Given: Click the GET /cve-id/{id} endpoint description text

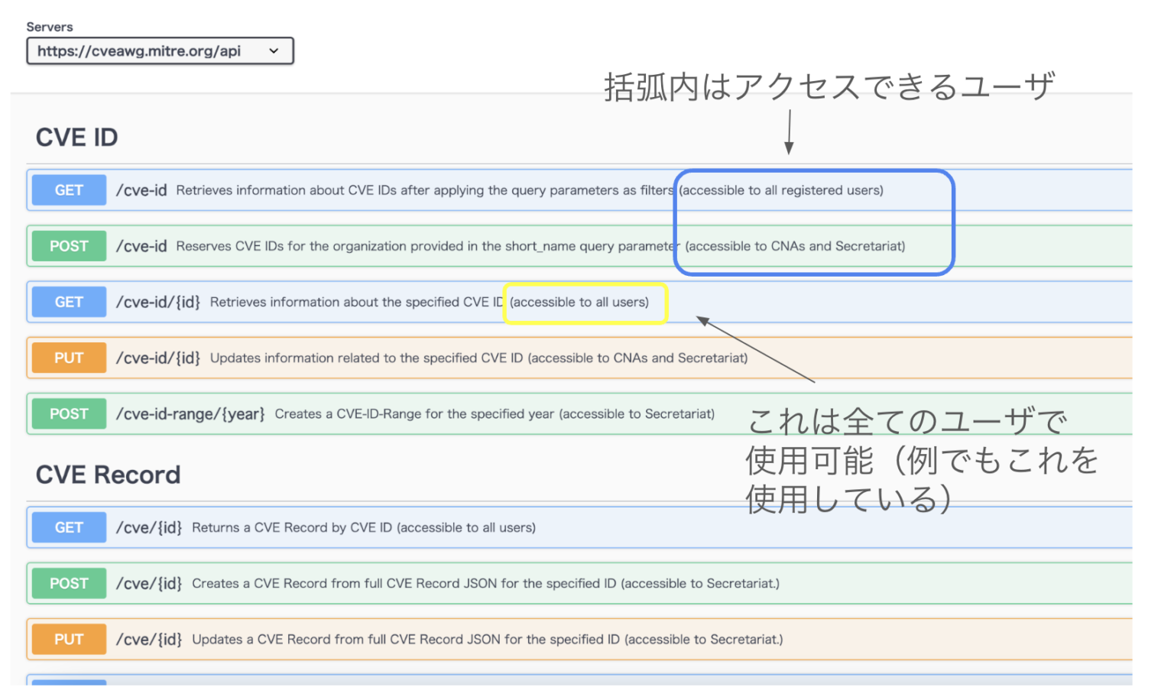Looking at the screenshot, I should tap(352, 302).
